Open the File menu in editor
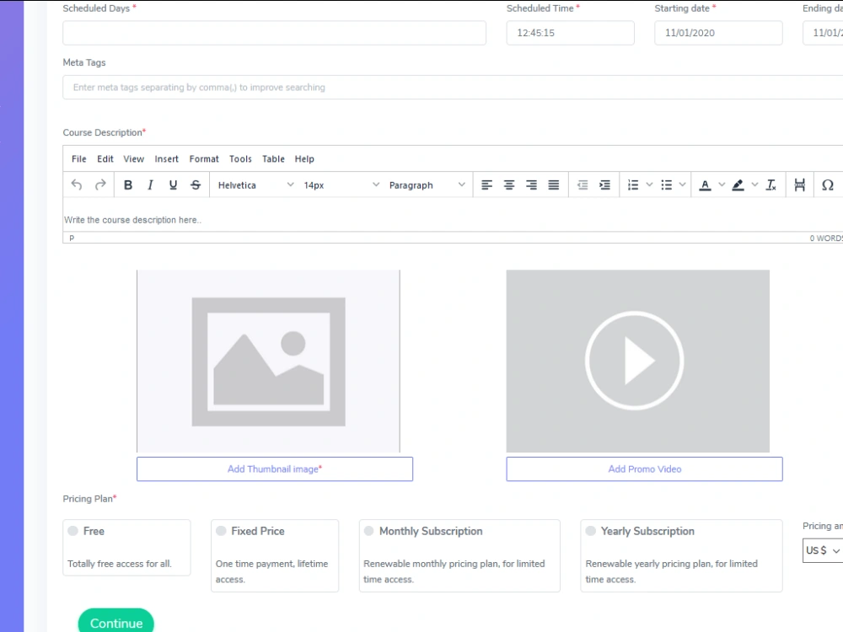Viewport: 843px width, 632px height. click(79, 158)
